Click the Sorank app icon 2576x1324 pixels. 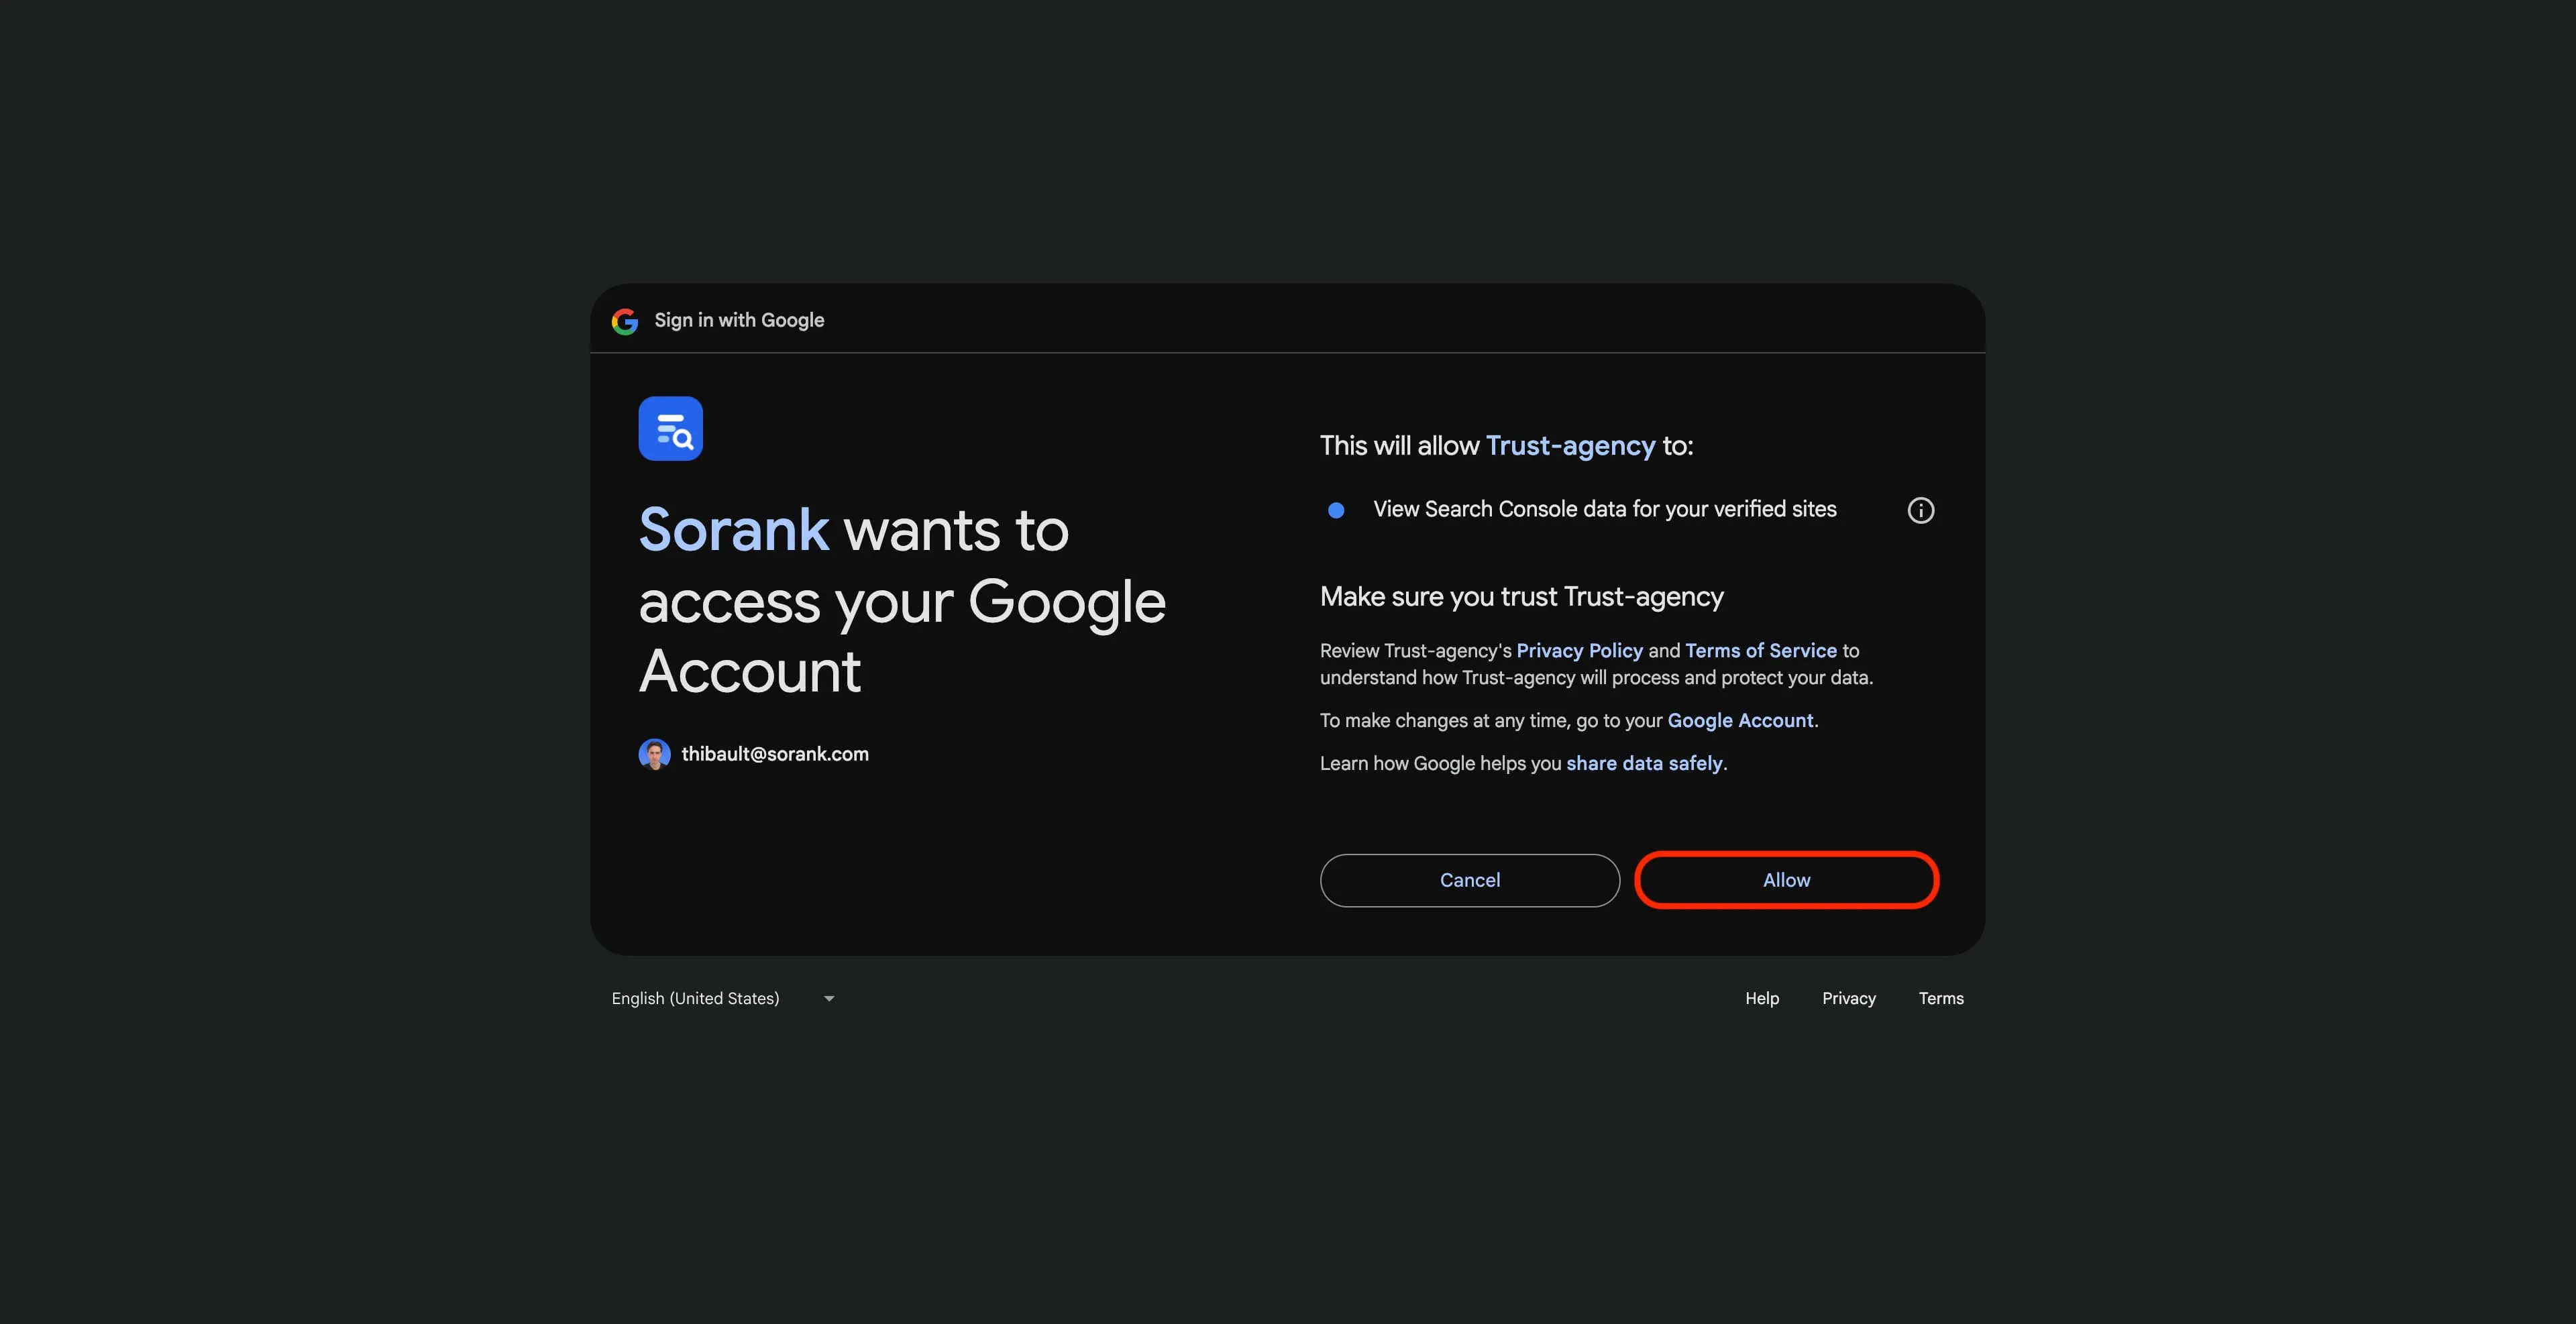tap(670, 428)
